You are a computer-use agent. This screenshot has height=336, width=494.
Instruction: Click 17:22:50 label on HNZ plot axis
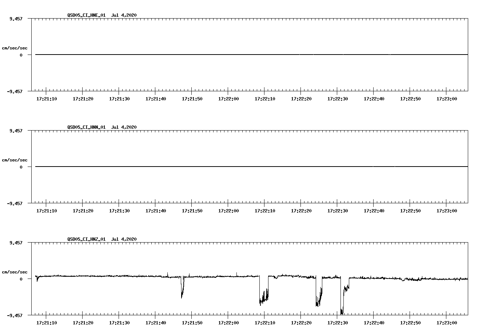tap(410, 323)
